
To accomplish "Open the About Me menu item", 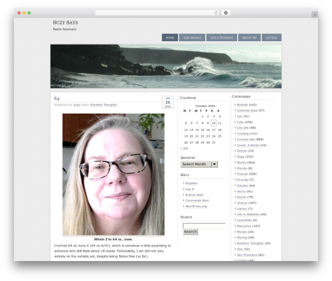I will pos(249,38).
